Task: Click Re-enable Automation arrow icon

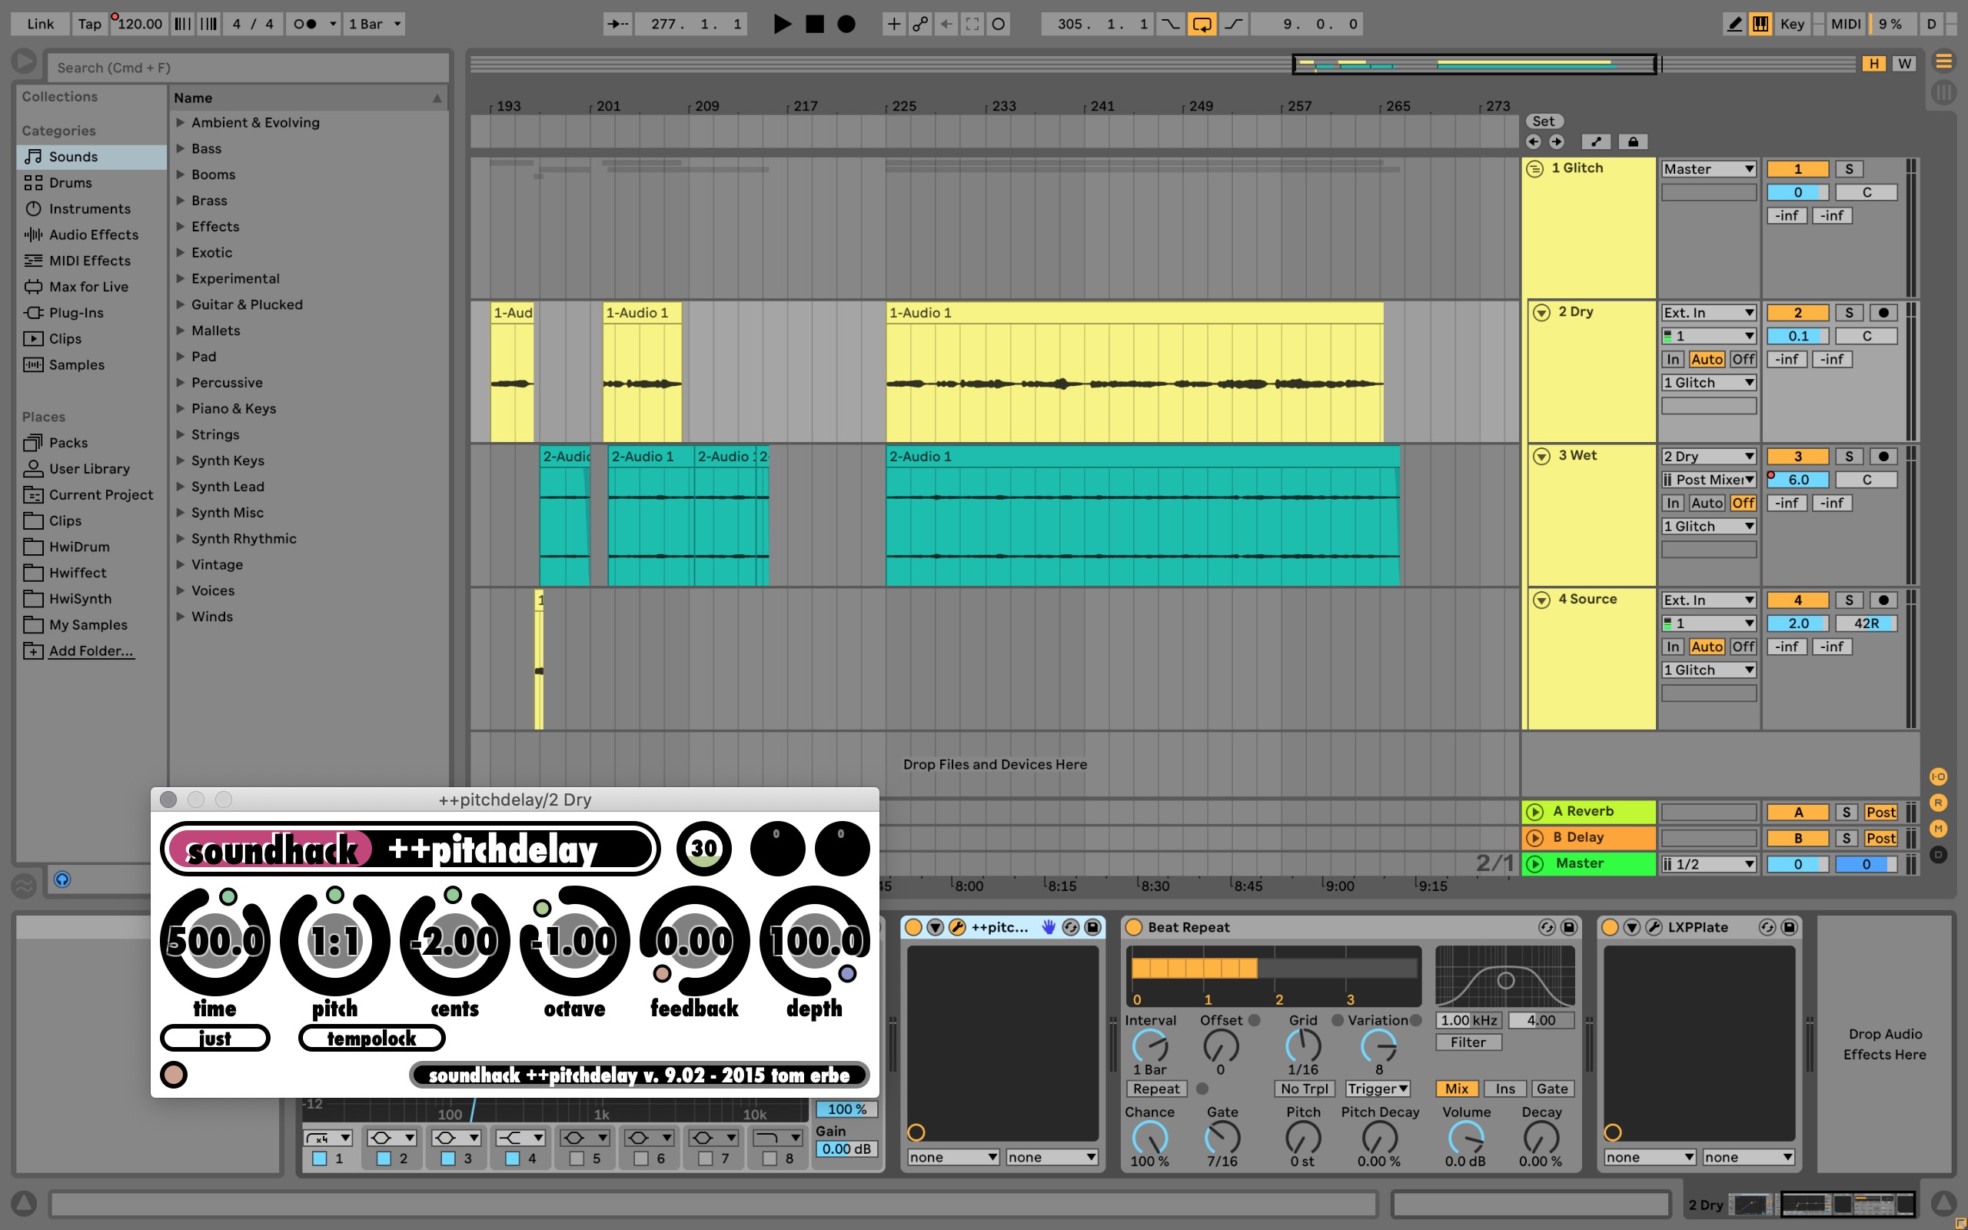Action: pyautogui.click(x=946, y=25)
